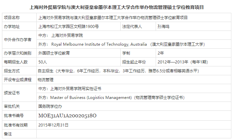Click the 50人 enrollment value

coord(43,62)
